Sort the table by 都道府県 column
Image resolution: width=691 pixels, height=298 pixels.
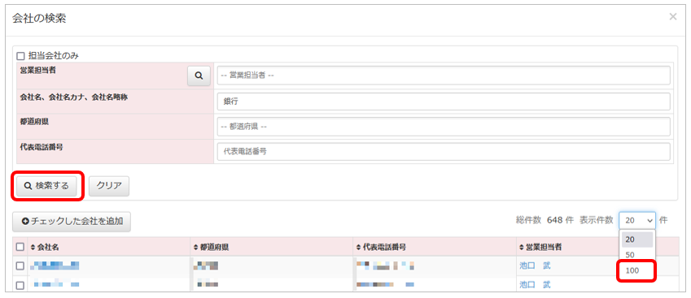pyautogui.click(x=211, y=248)
